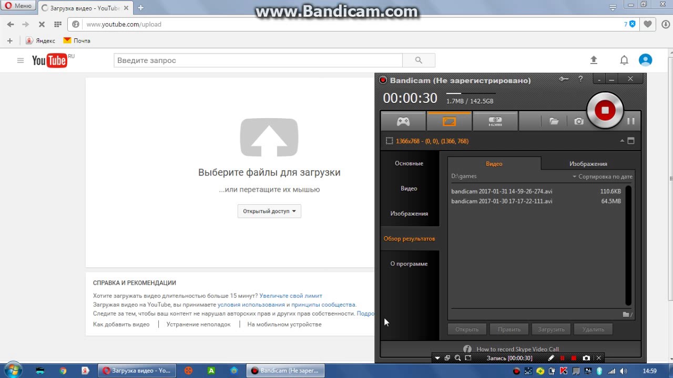This screenshot has height=378, width=673.
Task: Open the Opera Меню button
Action: (x=18, y=6)
